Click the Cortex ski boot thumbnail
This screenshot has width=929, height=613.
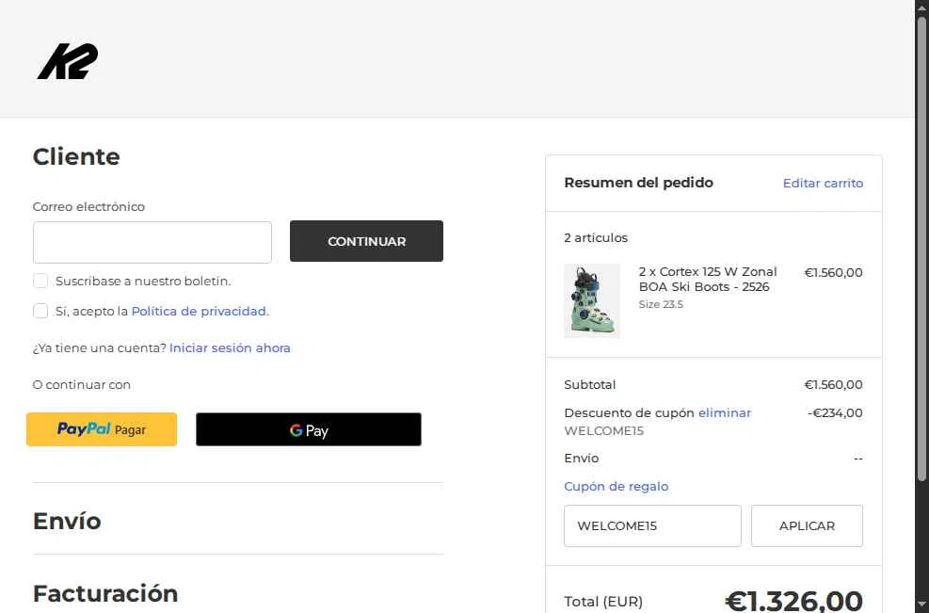point(592,300)
